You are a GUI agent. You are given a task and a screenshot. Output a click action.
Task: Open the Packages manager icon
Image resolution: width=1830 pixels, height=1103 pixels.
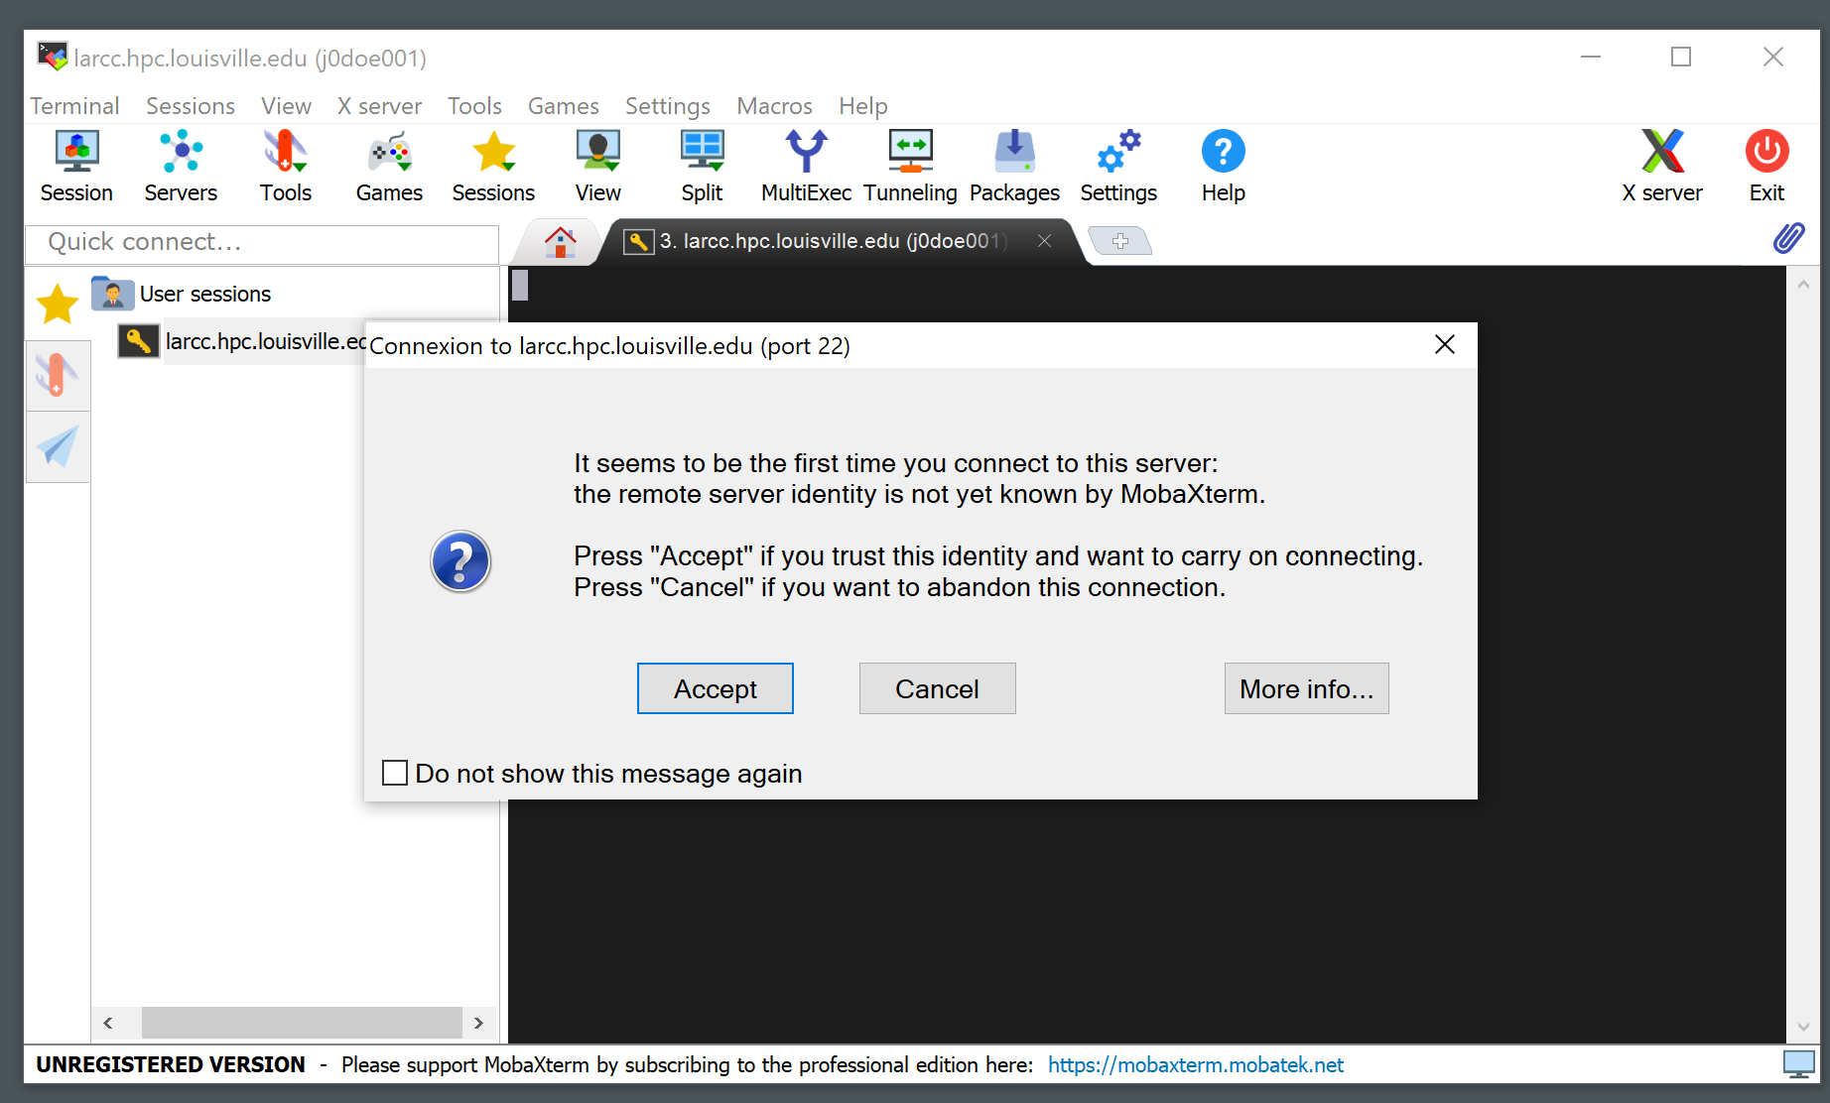tap(1014, 166)
